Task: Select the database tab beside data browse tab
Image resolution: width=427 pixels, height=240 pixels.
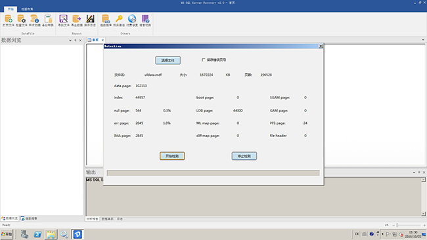Action: 29,218
